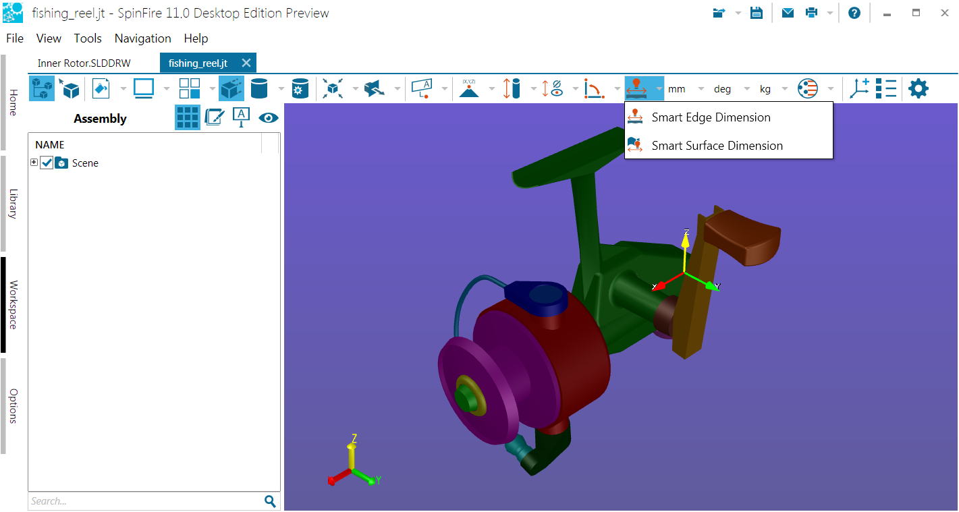This screenshot has width=959, height=512.
Task: Switch to the Inner Rotor.SLDDRW tab
Action: click(x=84, y=63)
